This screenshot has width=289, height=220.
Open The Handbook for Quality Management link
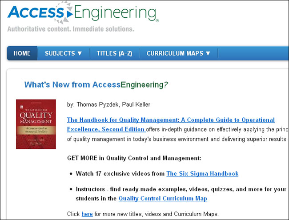coord(171,120)
